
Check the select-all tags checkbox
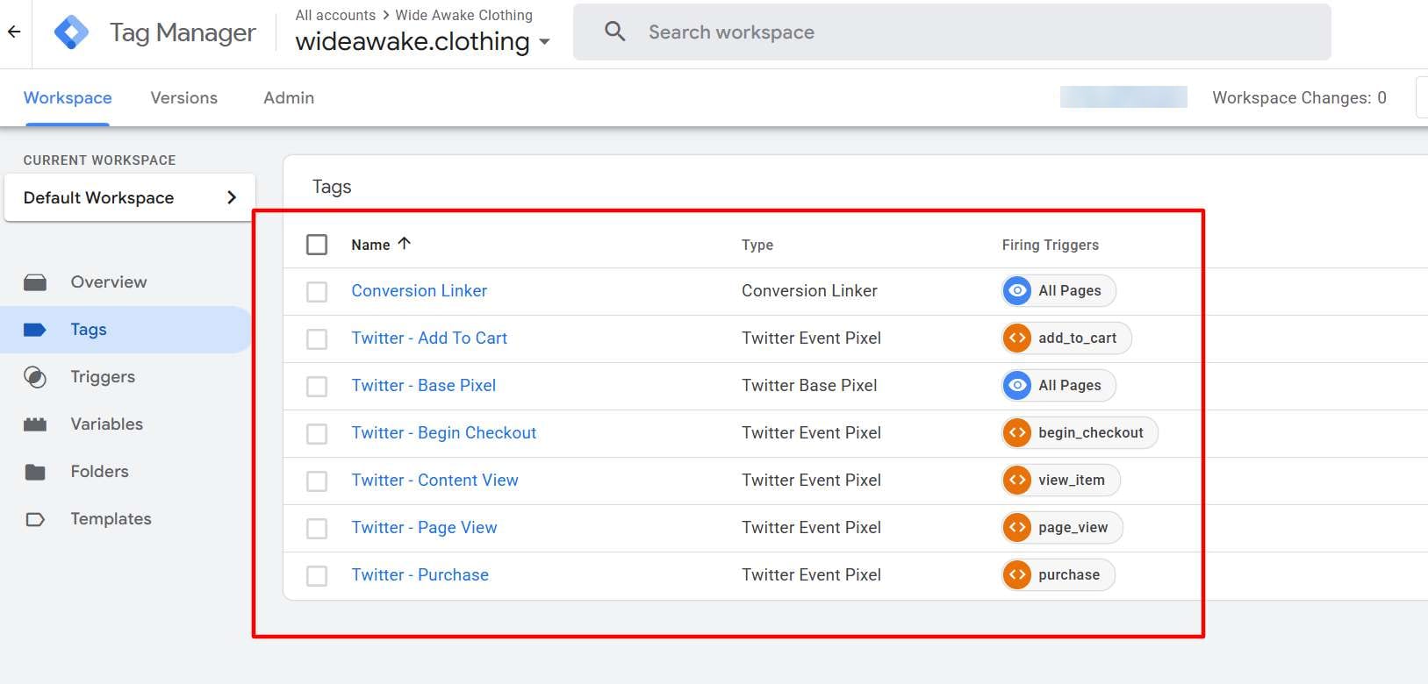[x=317, y=245]
